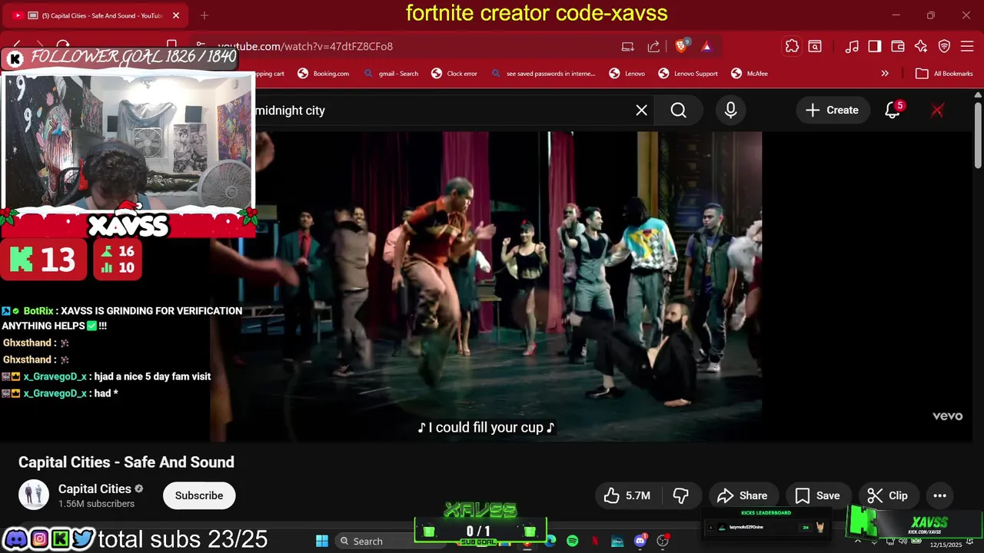984x553 pixels.
Task: Open Lenovo Support bookmark
Action: (x=688, y=74)
